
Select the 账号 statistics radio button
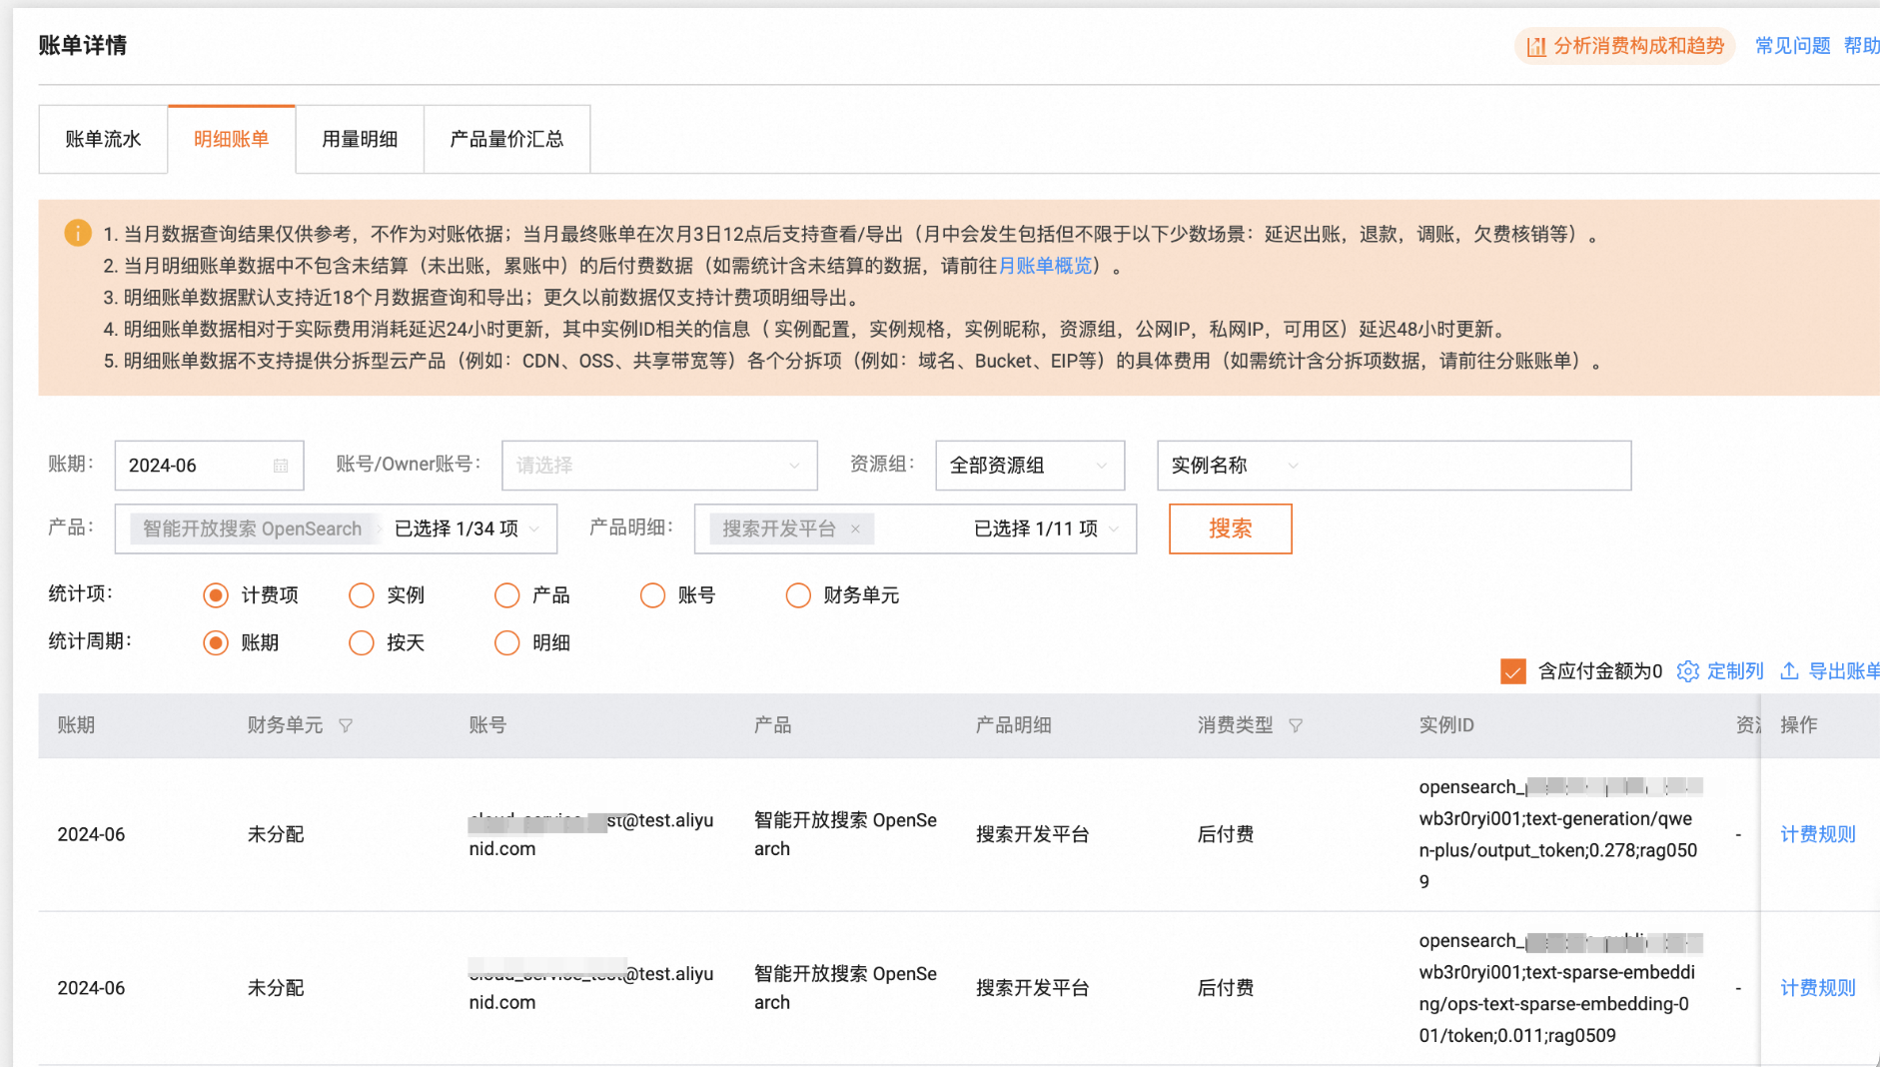[x=653, y=595]
